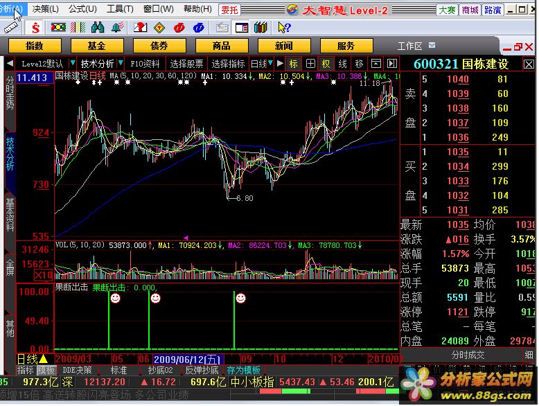Screen dimensions: 539x406
Task: Open the 公式(U) menu
Action: (x=82, y=9)
